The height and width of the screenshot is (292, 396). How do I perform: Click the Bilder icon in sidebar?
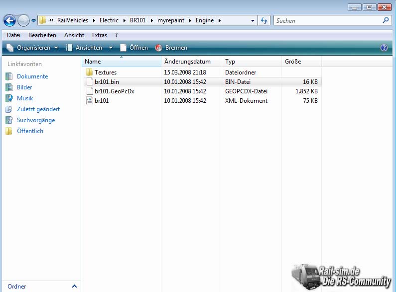[9, 87]
